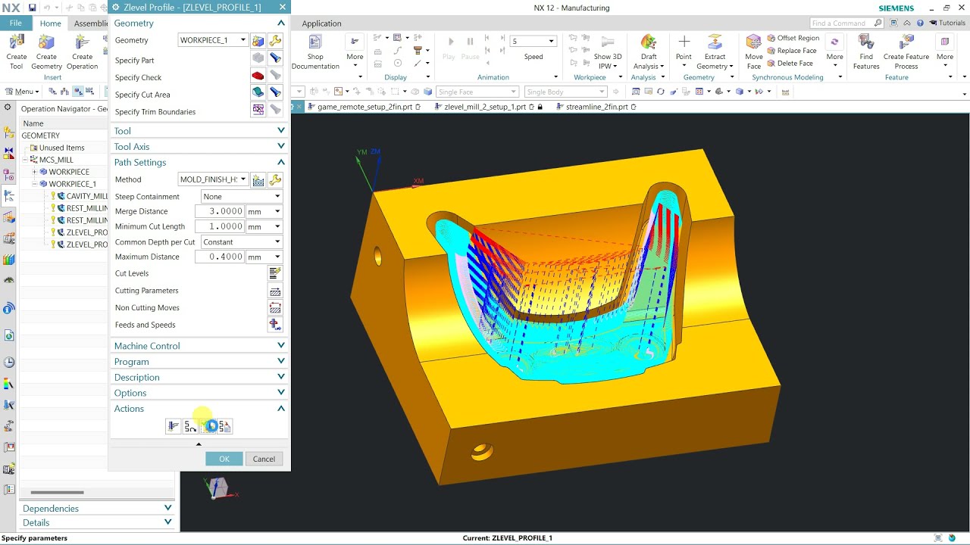The width and height of the screenshot is (970, 545).
Task: Click the Delete Face command
Action: [x=790, y=64]
